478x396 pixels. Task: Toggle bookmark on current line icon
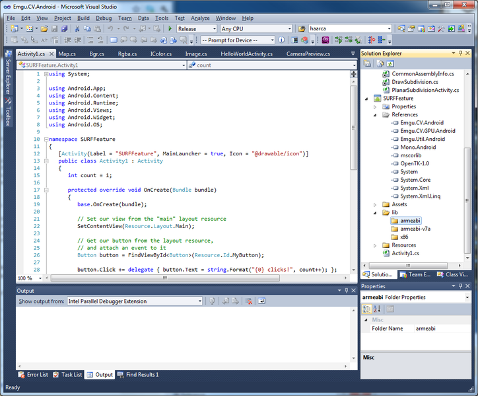point(114,40)
